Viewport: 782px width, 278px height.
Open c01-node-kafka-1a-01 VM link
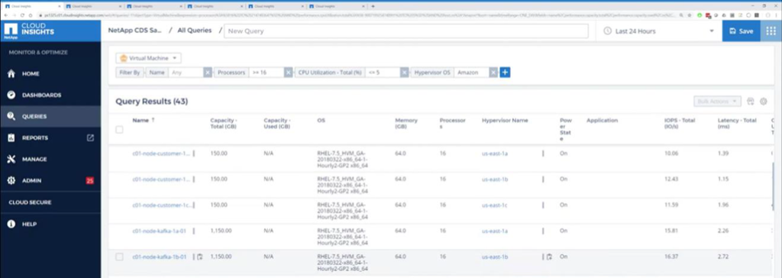pos(159,231)
